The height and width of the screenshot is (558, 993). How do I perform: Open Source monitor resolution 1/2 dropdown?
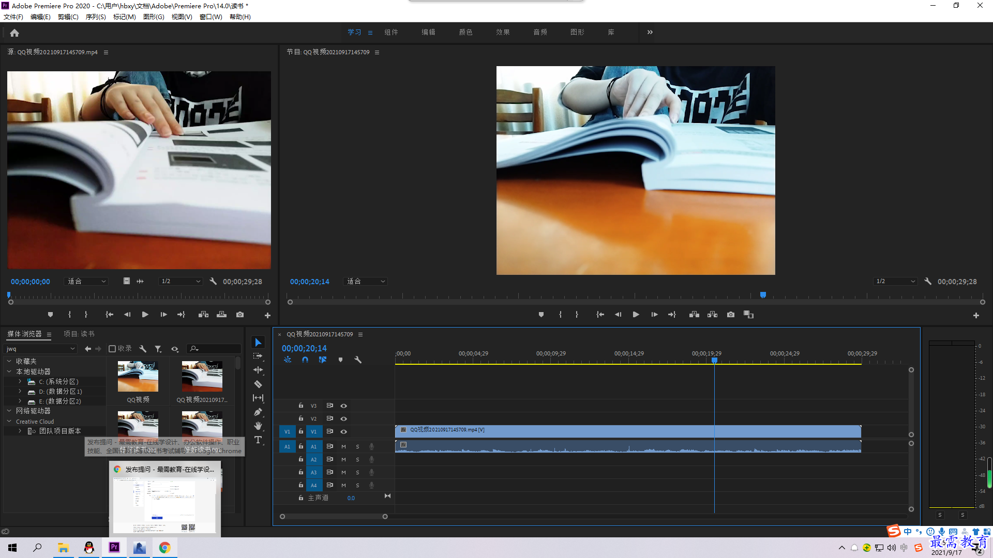point(180,282)
